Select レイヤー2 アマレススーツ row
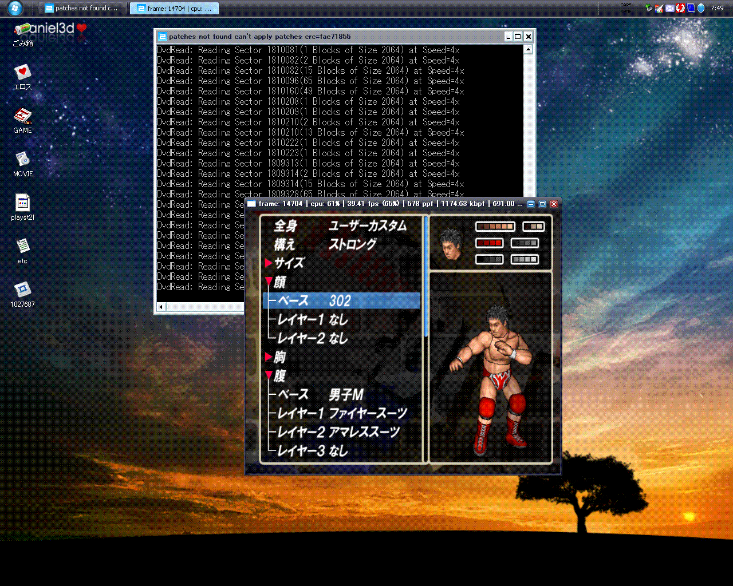Image resolution: width=733 pixels, height=586 pixels. [x=341, y=433]
